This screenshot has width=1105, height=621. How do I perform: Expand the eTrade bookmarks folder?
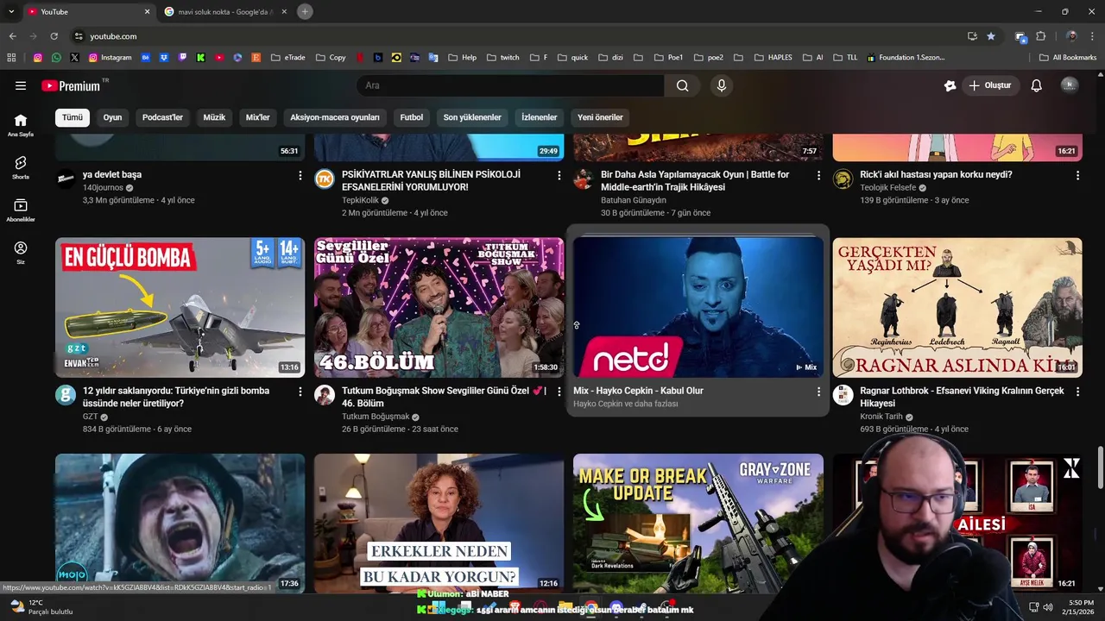click(x=288, y=58)
